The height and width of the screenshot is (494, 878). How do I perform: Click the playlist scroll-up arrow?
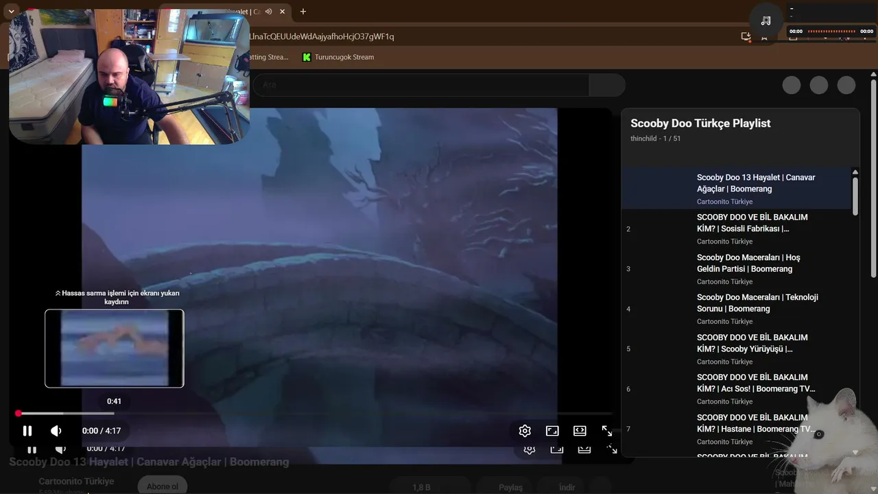(x=855, y=172)
